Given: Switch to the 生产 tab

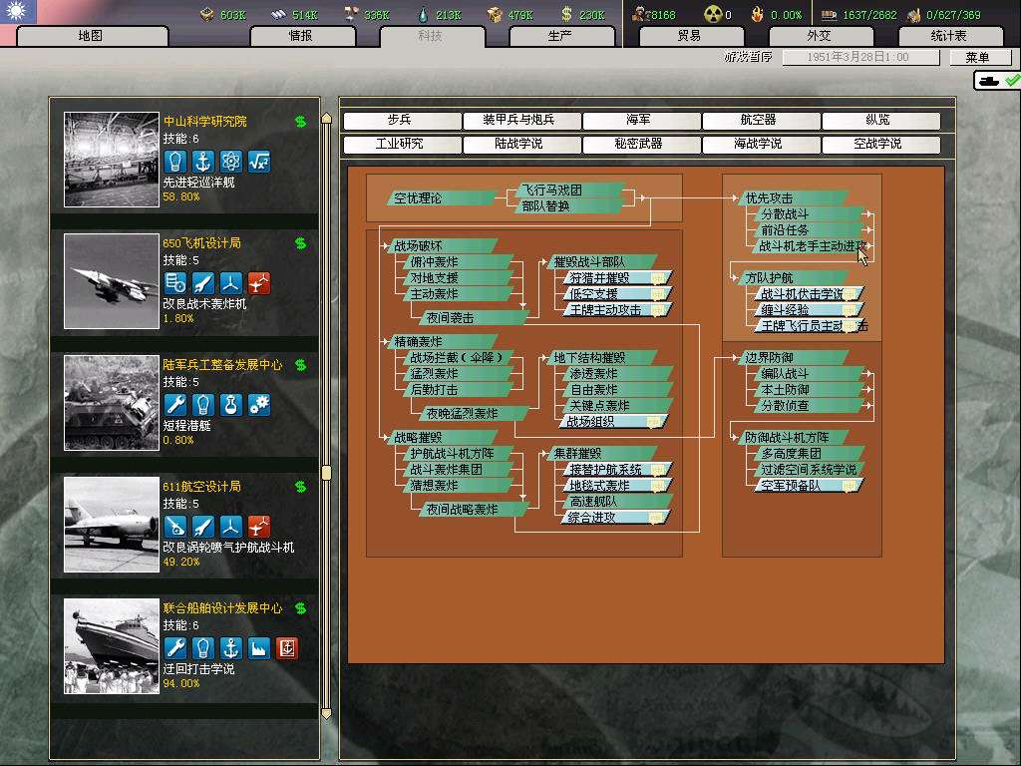Looking at the screenshot, I should (560, 37).
